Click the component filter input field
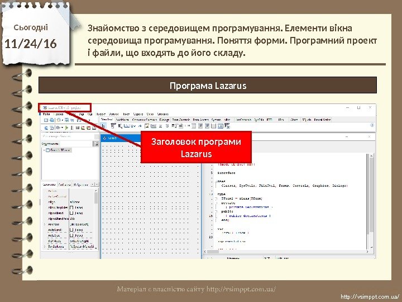402x302 pixels. pos(76,144)
